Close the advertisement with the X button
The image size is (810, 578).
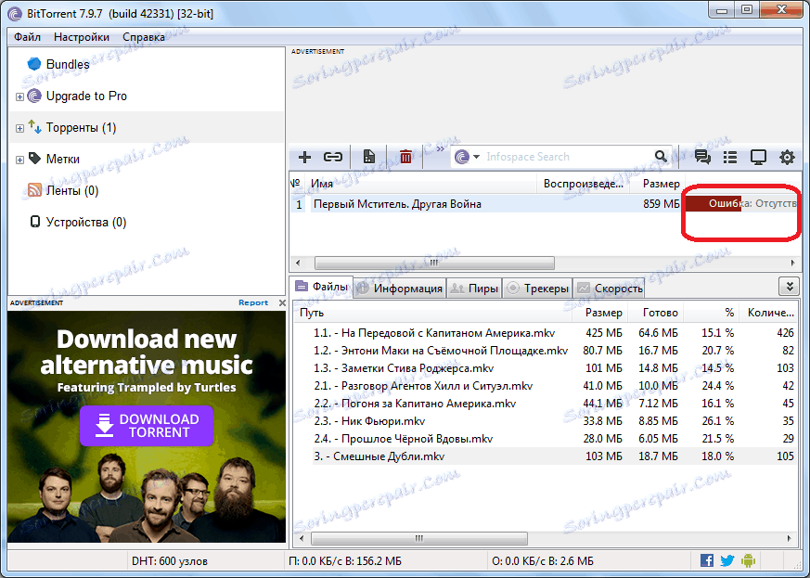point(282,302)
